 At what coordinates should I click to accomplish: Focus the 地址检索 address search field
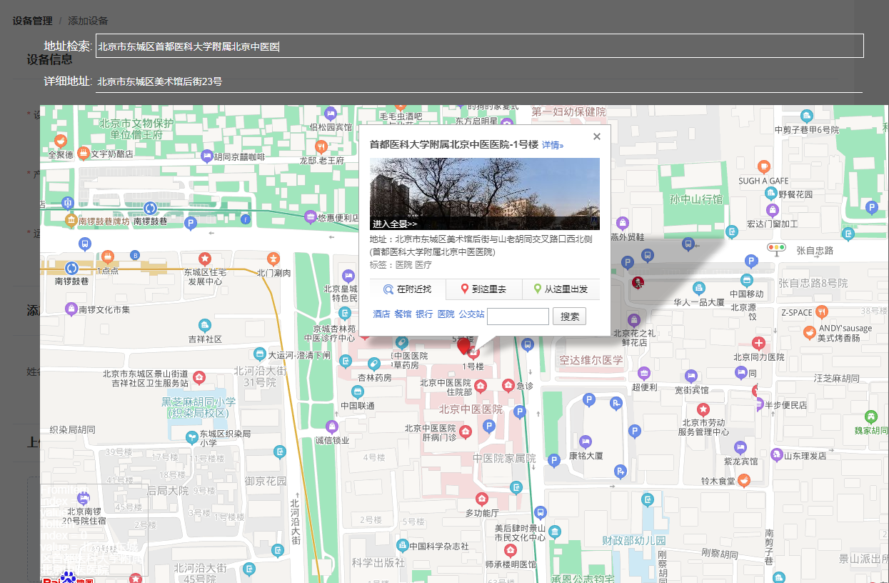[x=479, y=46]
